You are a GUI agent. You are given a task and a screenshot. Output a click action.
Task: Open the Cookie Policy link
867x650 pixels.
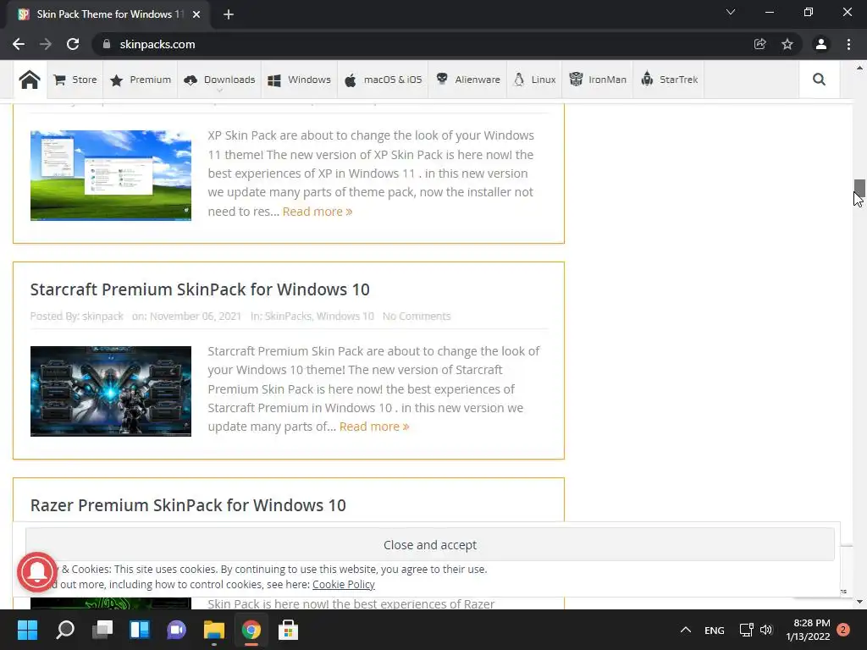point(344,585)
